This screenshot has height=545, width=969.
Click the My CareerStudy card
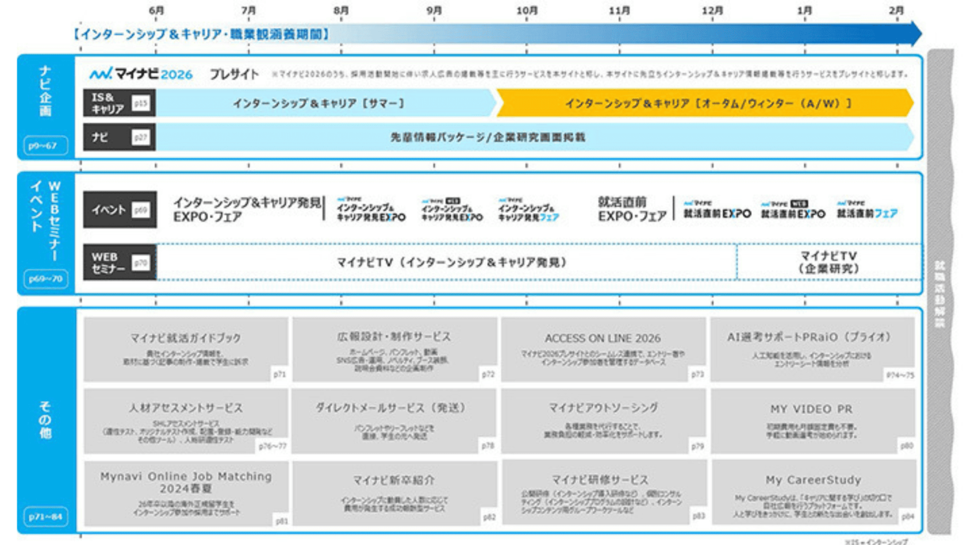pyautogui.click(x=813, y=493)
